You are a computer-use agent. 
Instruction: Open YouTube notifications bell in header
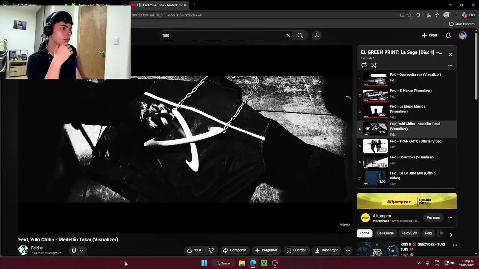click(x=448, y=35)
